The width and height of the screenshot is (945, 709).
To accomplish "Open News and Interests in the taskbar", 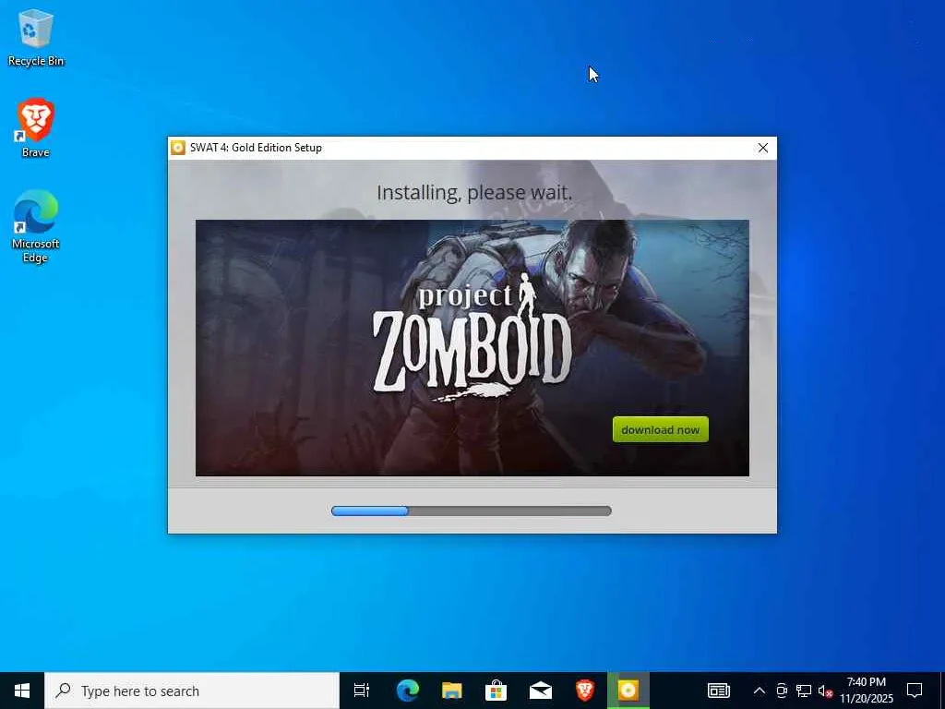I will pos(718,691).
